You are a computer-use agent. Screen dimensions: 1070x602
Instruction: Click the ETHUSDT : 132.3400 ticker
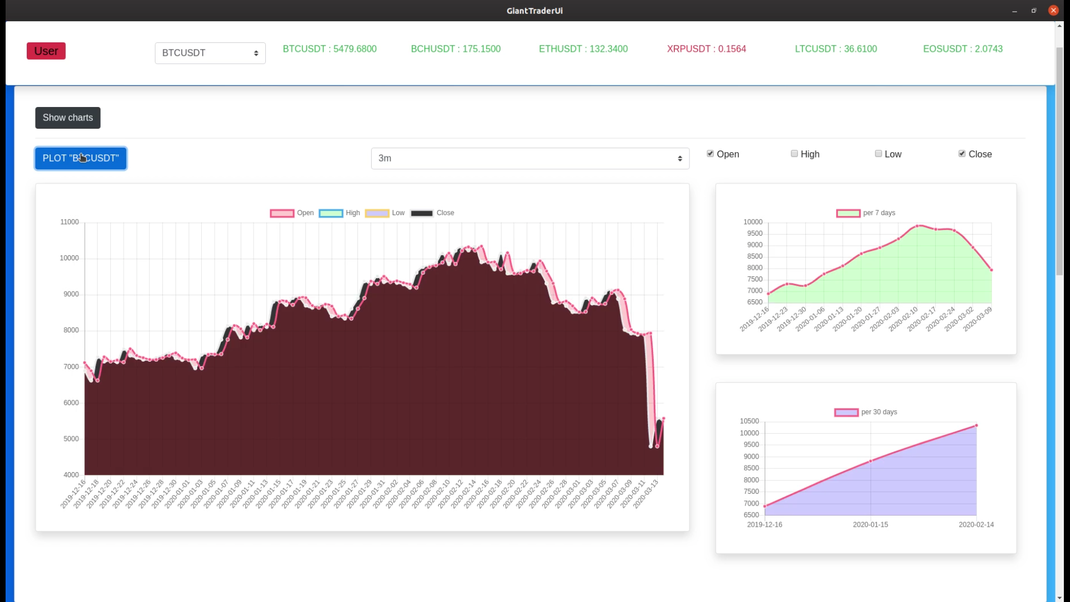click(583, 49)
